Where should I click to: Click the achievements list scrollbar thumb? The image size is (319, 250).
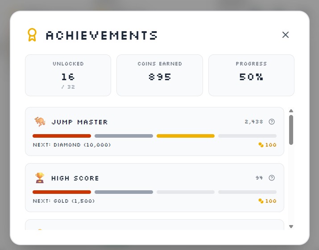point(291,129)
